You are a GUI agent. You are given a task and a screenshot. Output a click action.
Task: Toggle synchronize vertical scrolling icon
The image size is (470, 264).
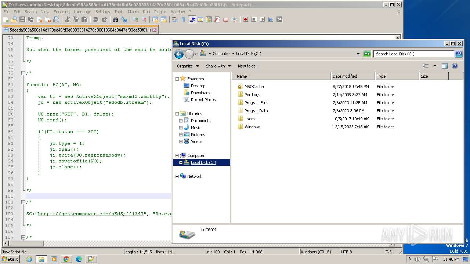click(155, 19)
